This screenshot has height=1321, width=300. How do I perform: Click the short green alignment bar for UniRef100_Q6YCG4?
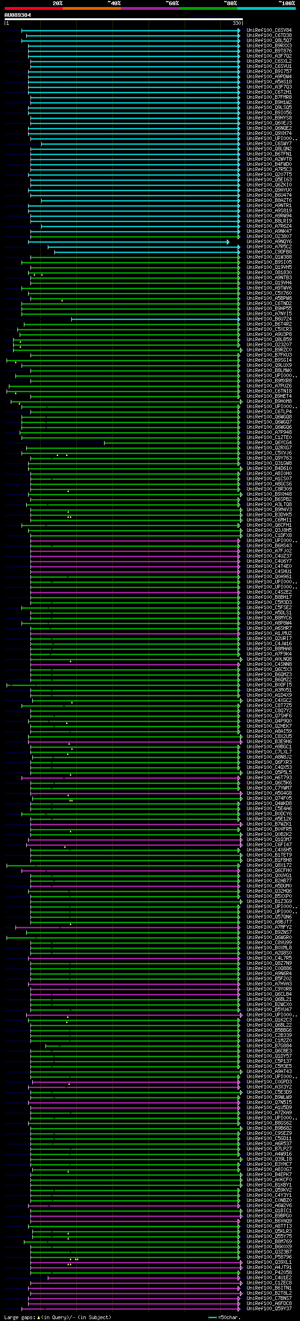(172, 442)
